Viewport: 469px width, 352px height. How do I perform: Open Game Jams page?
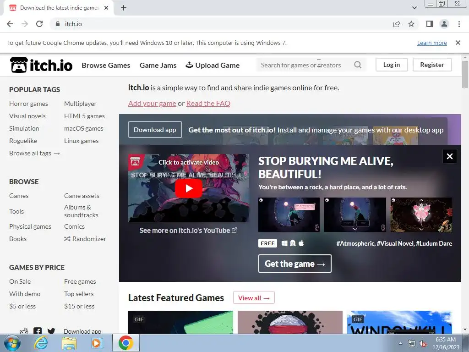point(158,65)
